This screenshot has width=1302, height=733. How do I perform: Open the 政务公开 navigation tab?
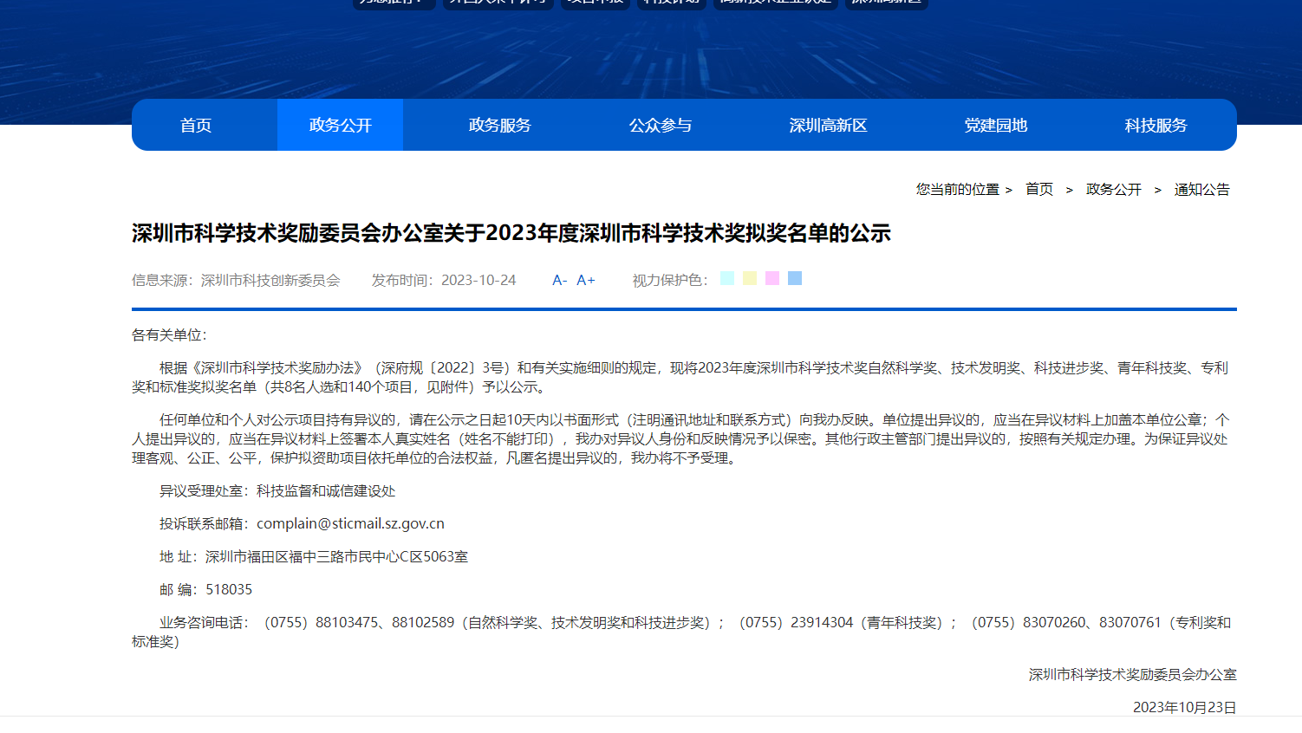point(340,126)
